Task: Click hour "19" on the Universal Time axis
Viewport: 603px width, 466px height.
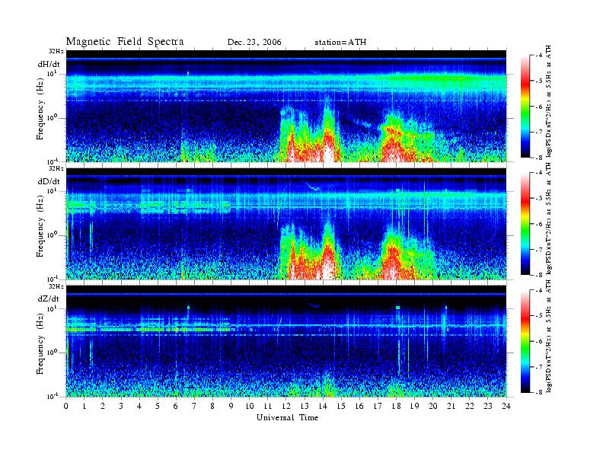Action: [x=414, y=406]
